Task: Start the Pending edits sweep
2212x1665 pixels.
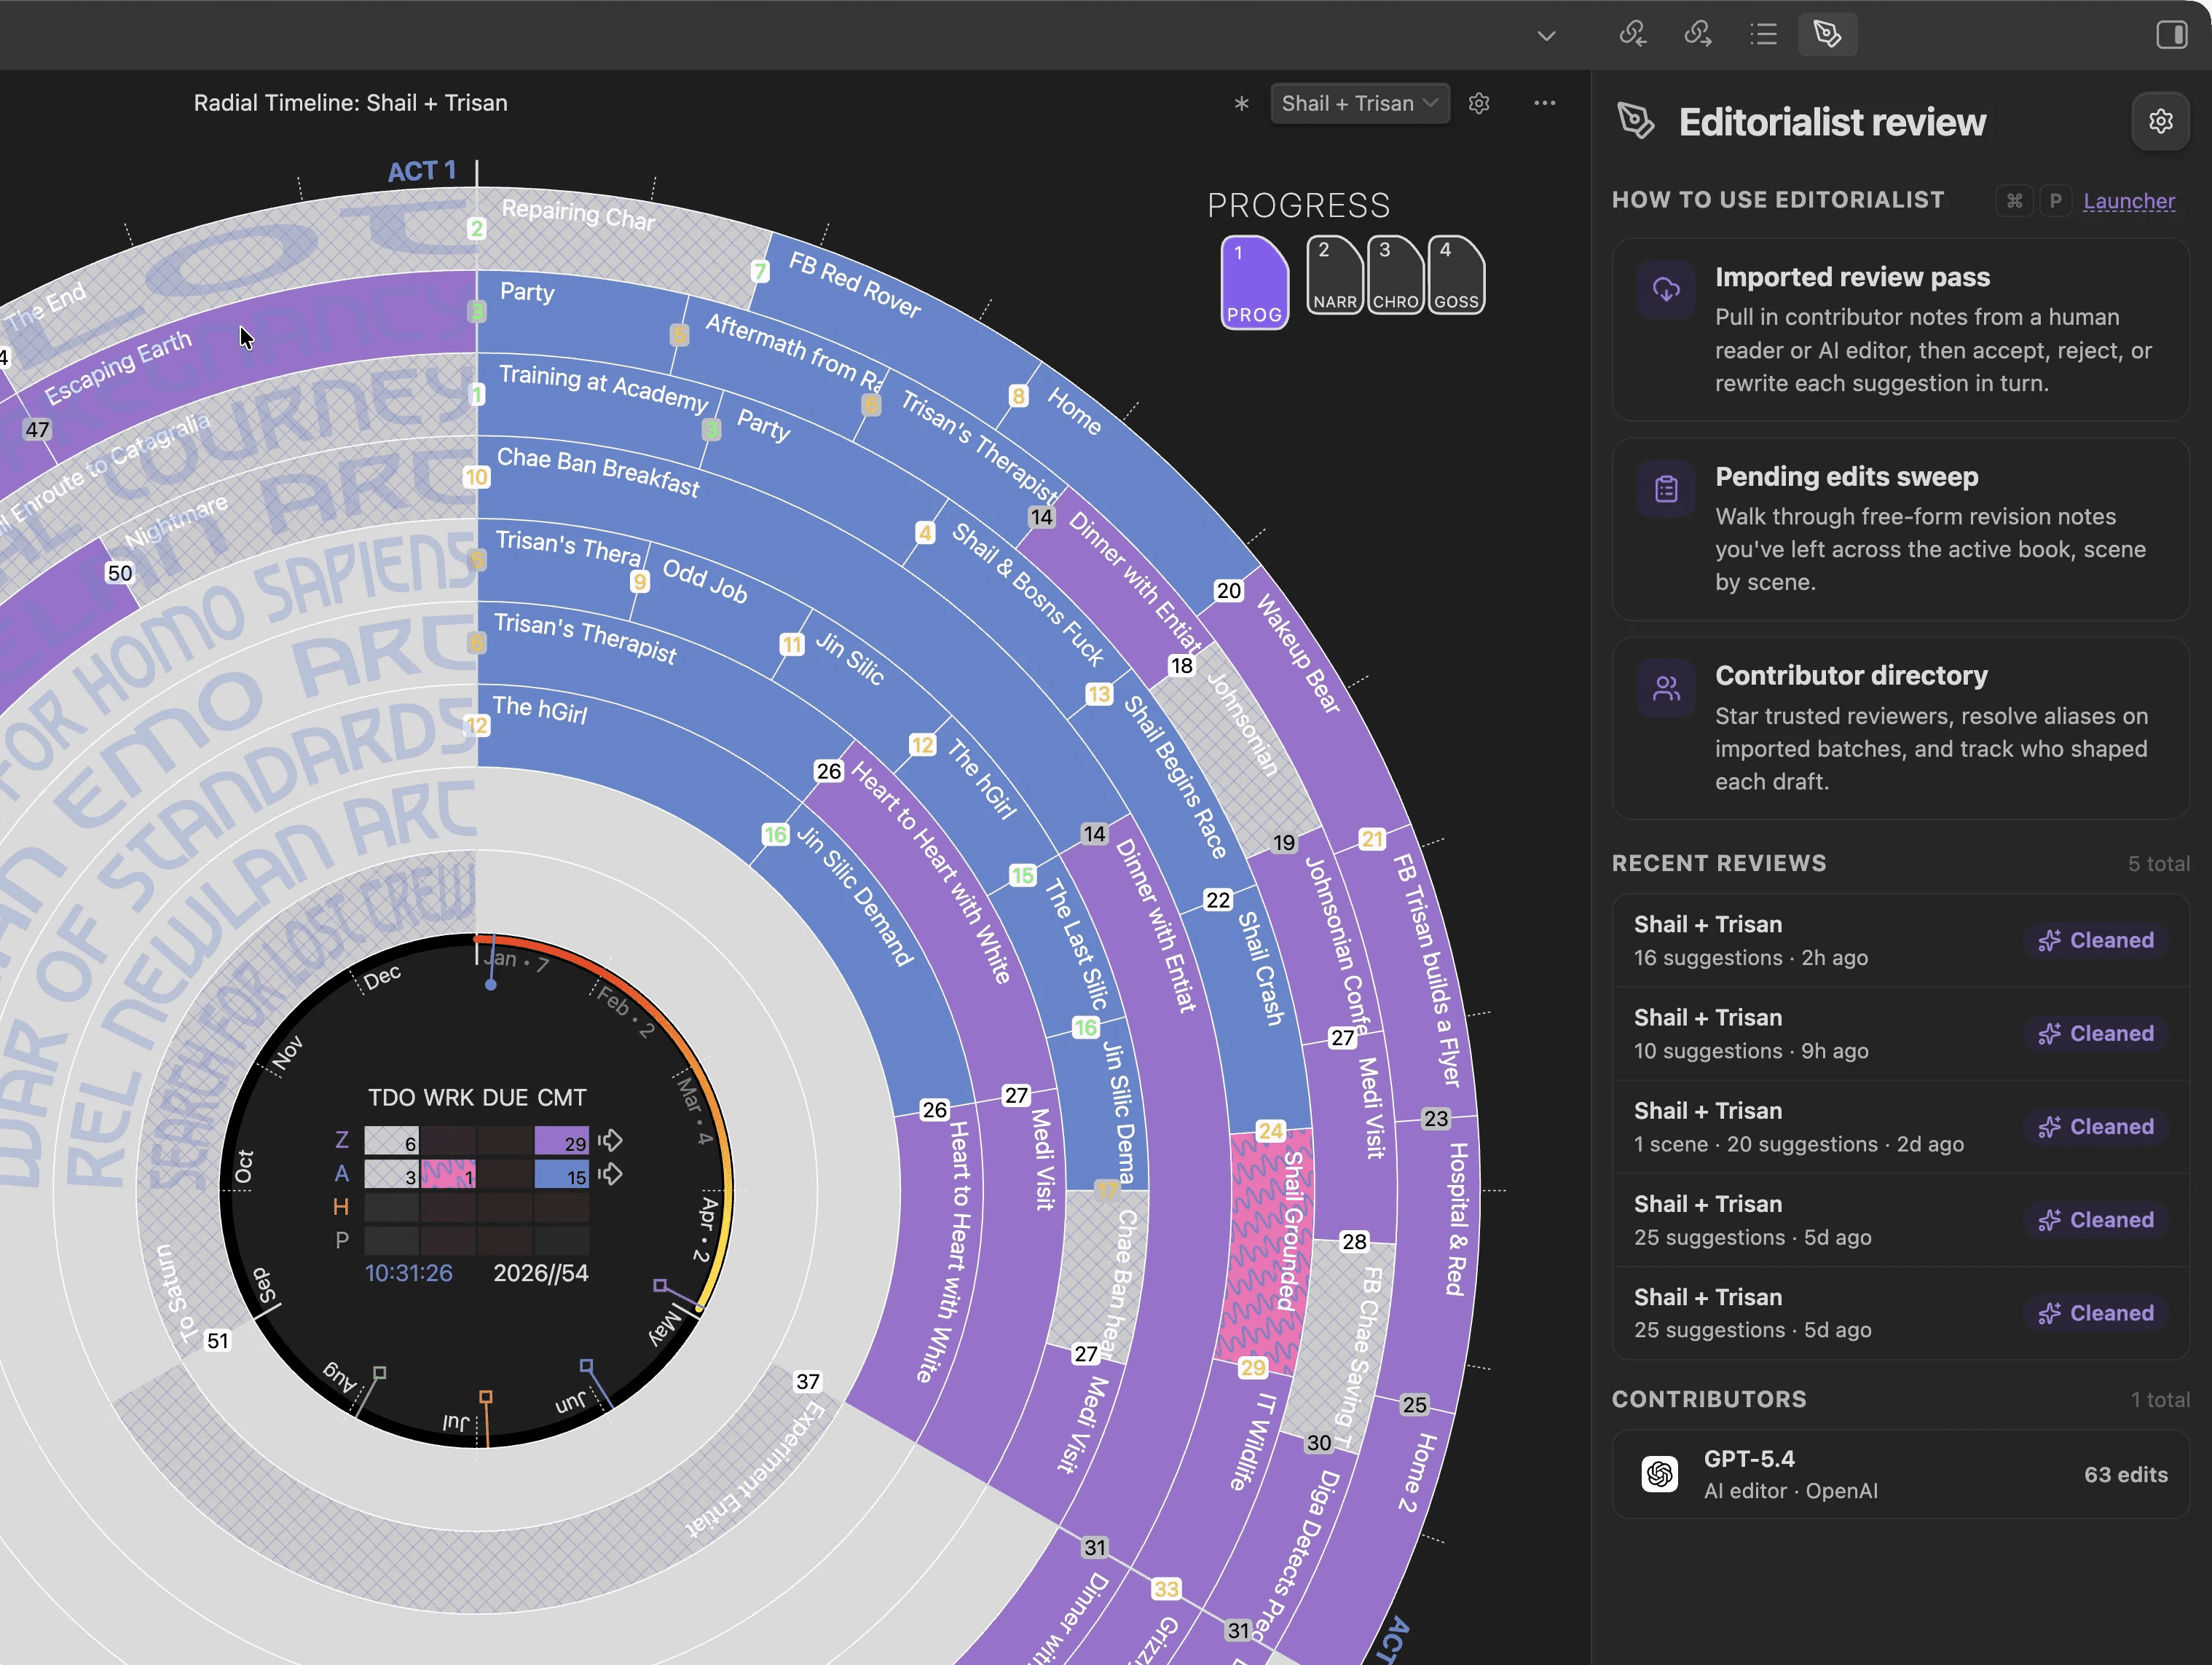Action: (1900, 529)
